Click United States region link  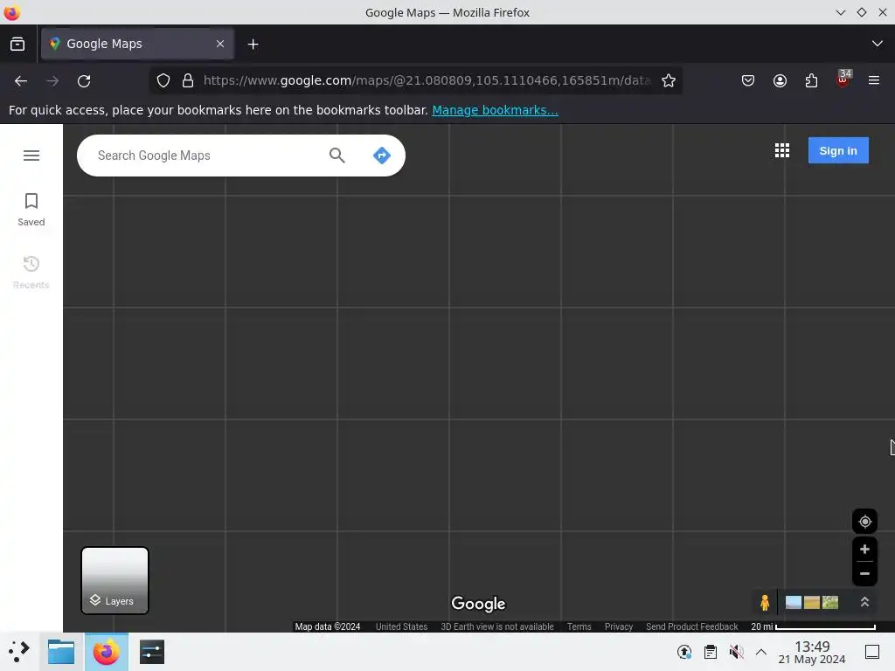[401, 626]
